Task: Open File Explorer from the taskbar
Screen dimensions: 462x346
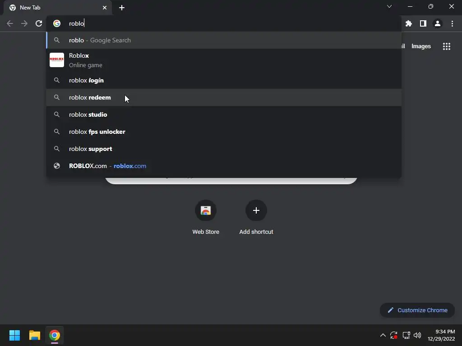Action: (x=34, y=335)
